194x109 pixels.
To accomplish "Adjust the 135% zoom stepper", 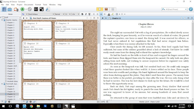I will (107, 102).
